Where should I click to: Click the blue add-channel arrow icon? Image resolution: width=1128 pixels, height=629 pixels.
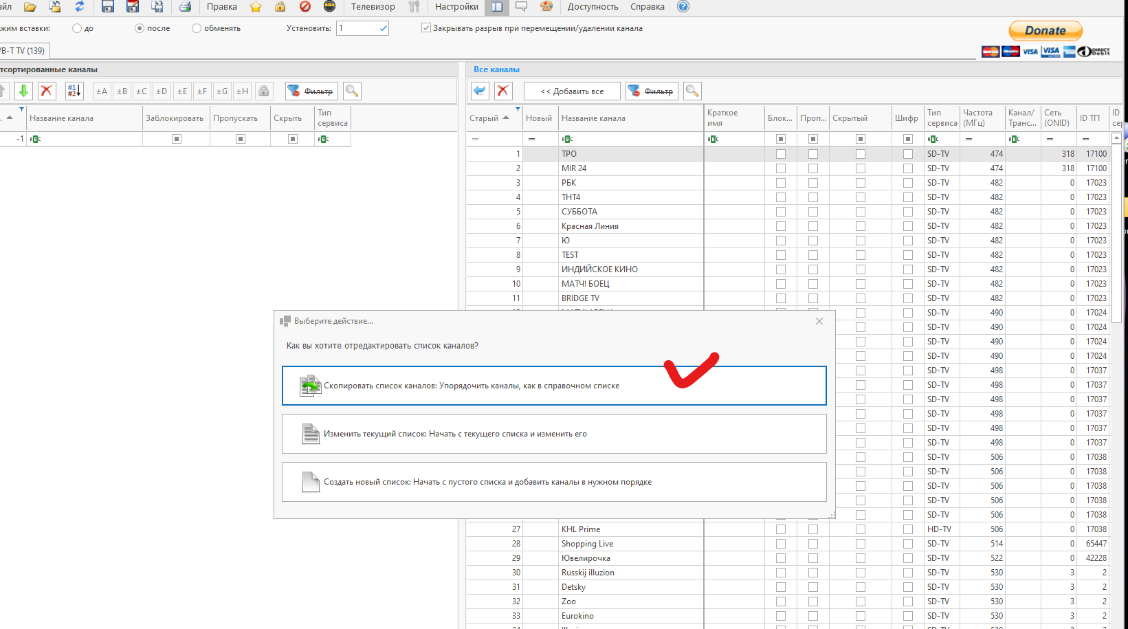point(480,91)
